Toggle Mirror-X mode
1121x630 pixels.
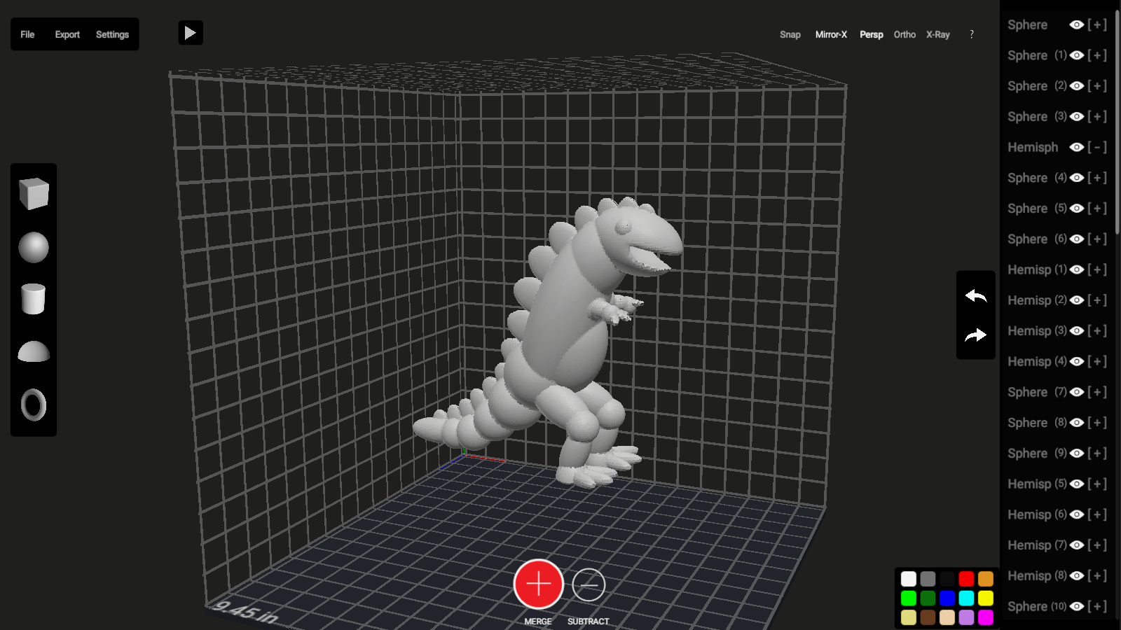pyautogui.click(x=831, y=34)
